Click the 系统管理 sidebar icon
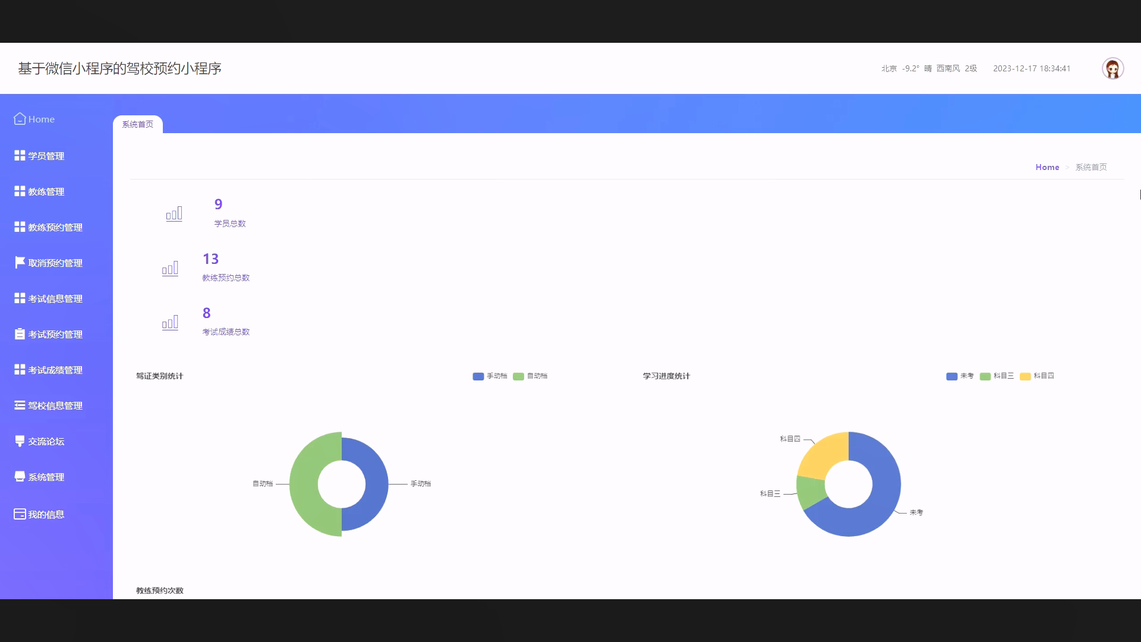This screenshot has height=642, width=1141. pos(20,477)
